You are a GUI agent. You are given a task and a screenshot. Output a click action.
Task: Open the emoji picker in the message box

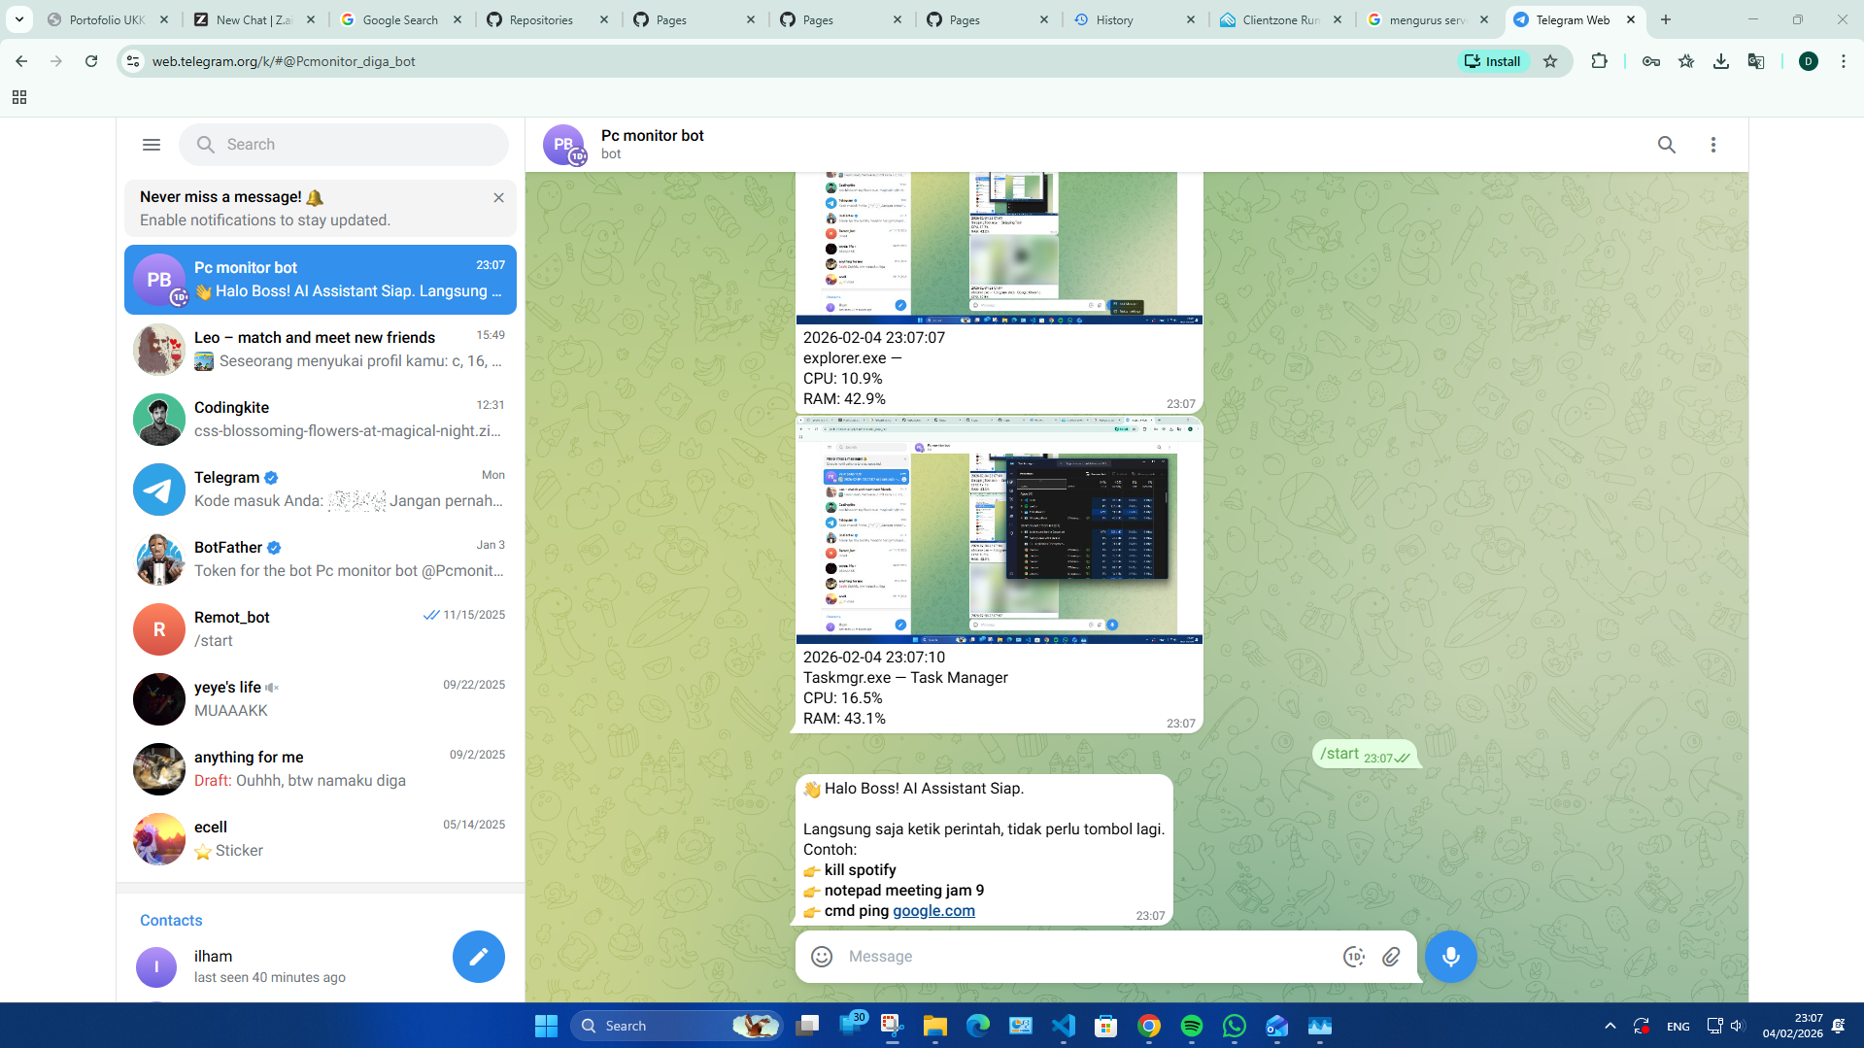[x=821, y=957]
